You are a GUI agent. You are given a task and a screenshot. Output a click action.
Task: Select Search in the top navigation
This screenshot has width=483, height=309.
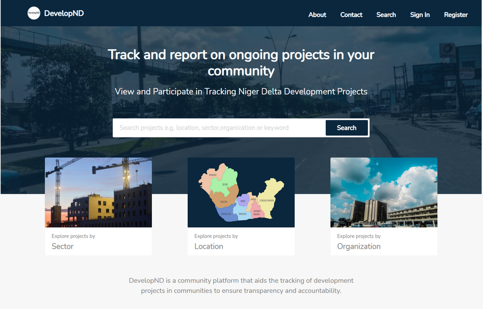[x=386, y=15]
